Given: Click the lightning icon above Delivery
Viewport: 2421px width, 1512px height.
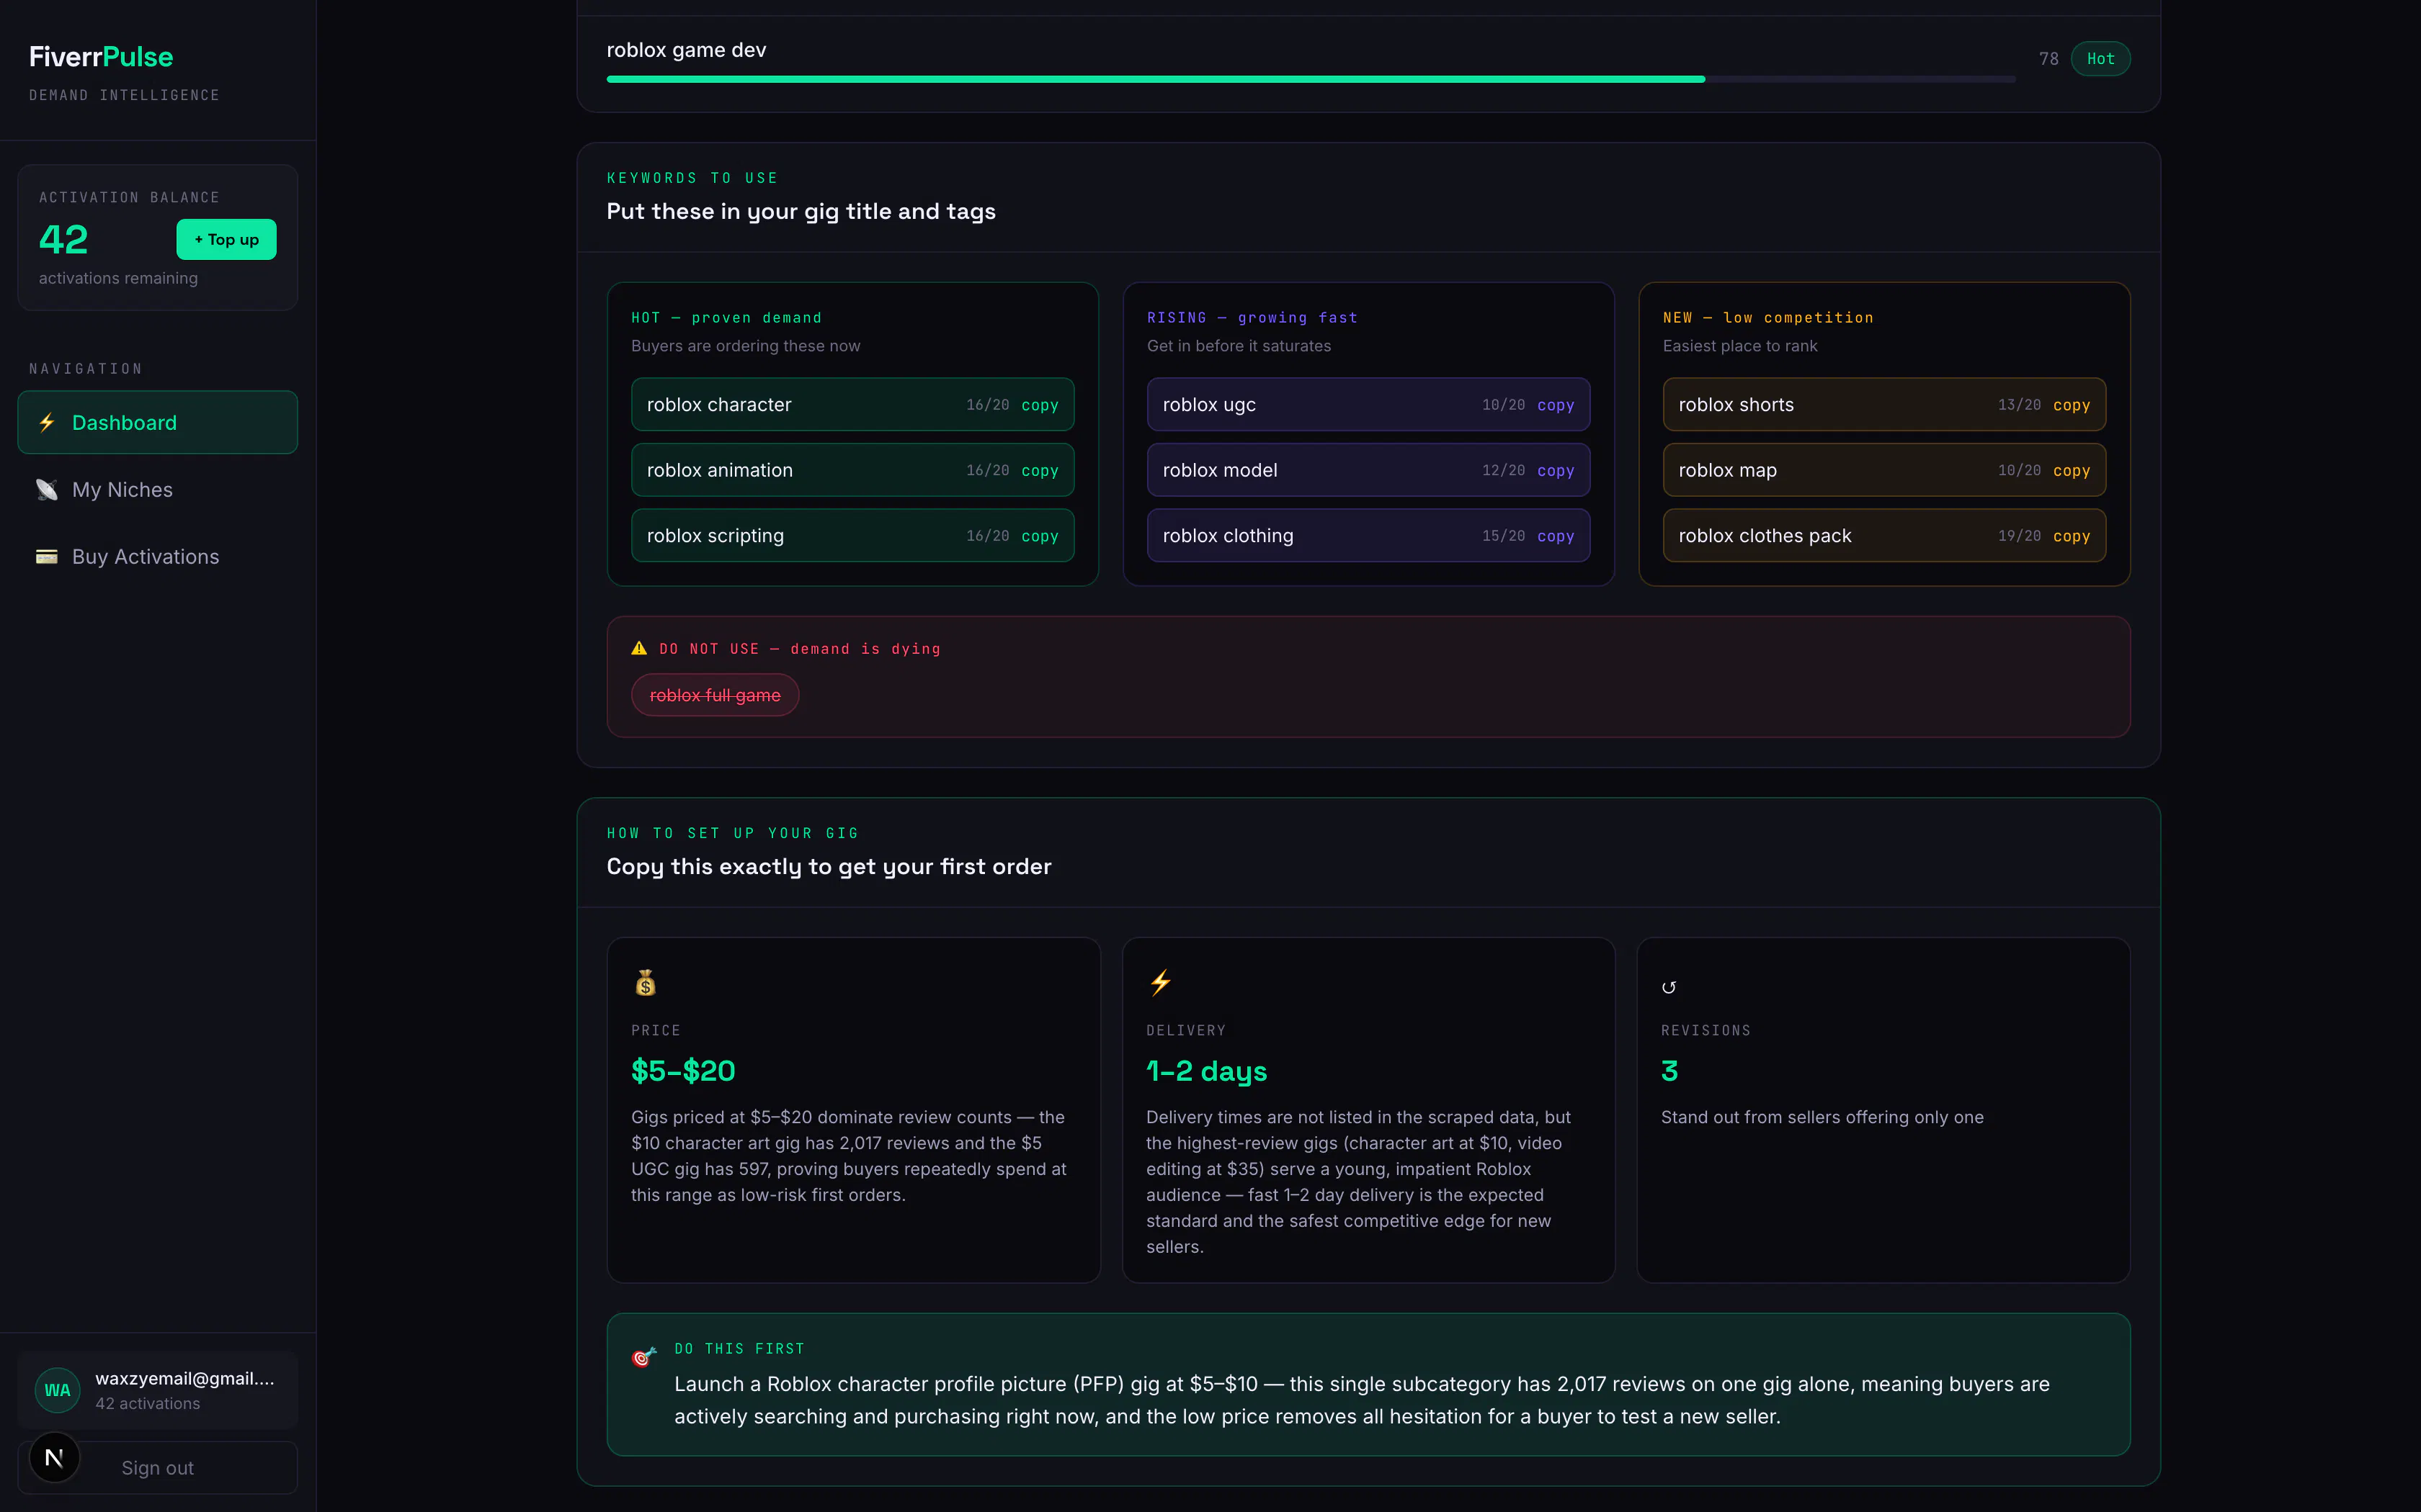Looking at the screenshot, I should (1161, 983).
